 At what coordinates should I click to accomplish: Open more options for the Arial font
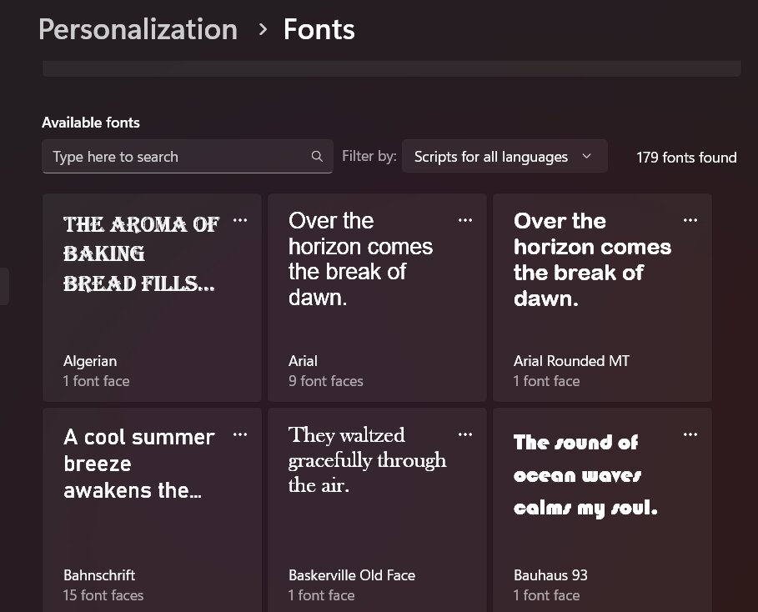click(465, 220)
